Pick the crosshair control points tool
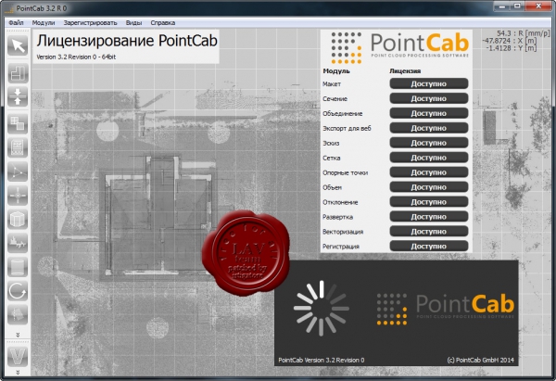556x381 pixels. pos(18,196)
